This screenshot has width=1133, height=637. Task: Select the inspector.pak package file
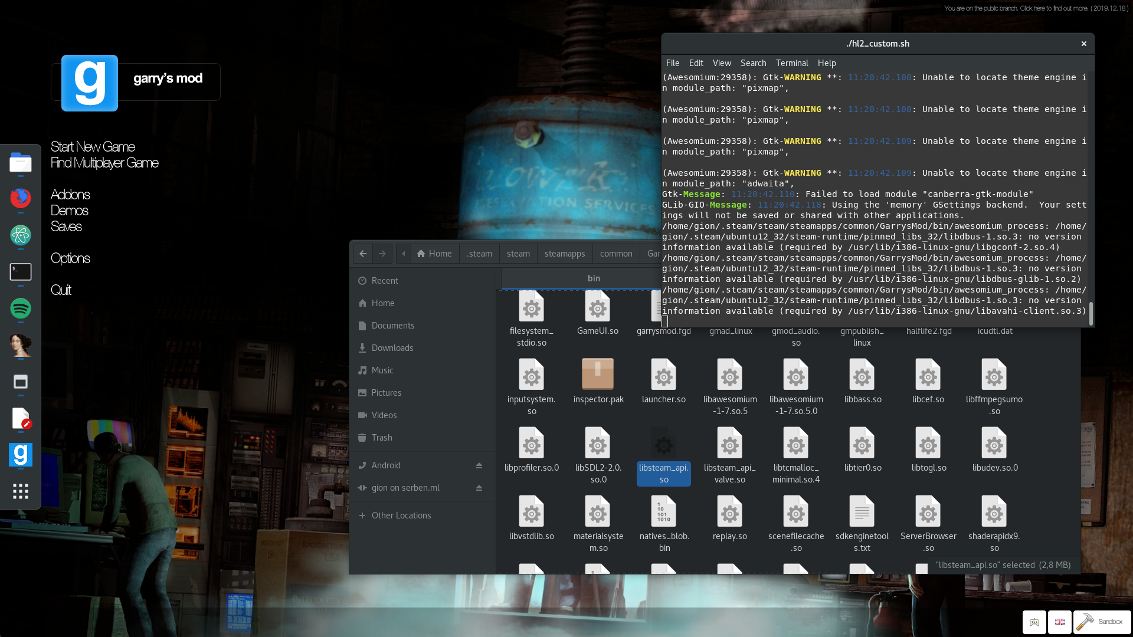coord(598,374)
